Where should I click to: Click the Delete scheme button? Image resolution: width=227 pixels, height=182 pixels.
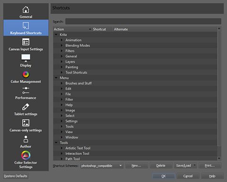161,165
